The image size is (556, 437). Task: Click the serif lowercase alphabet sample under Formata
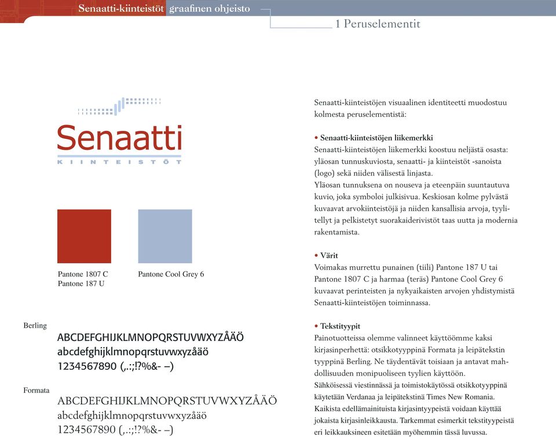tap(132, 416)
